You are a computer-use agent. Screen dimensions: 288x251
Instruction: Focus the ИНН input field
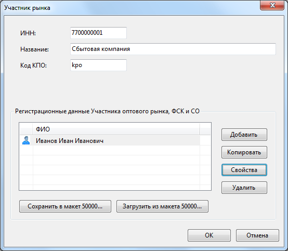98,33
